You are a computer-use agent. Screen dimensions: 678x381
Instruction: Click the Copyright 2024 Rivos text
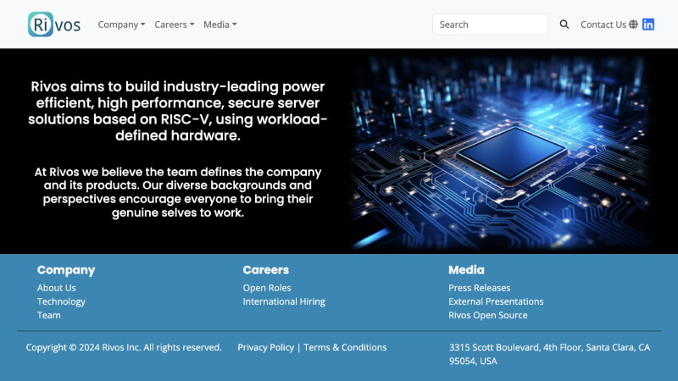click(124, 347)
